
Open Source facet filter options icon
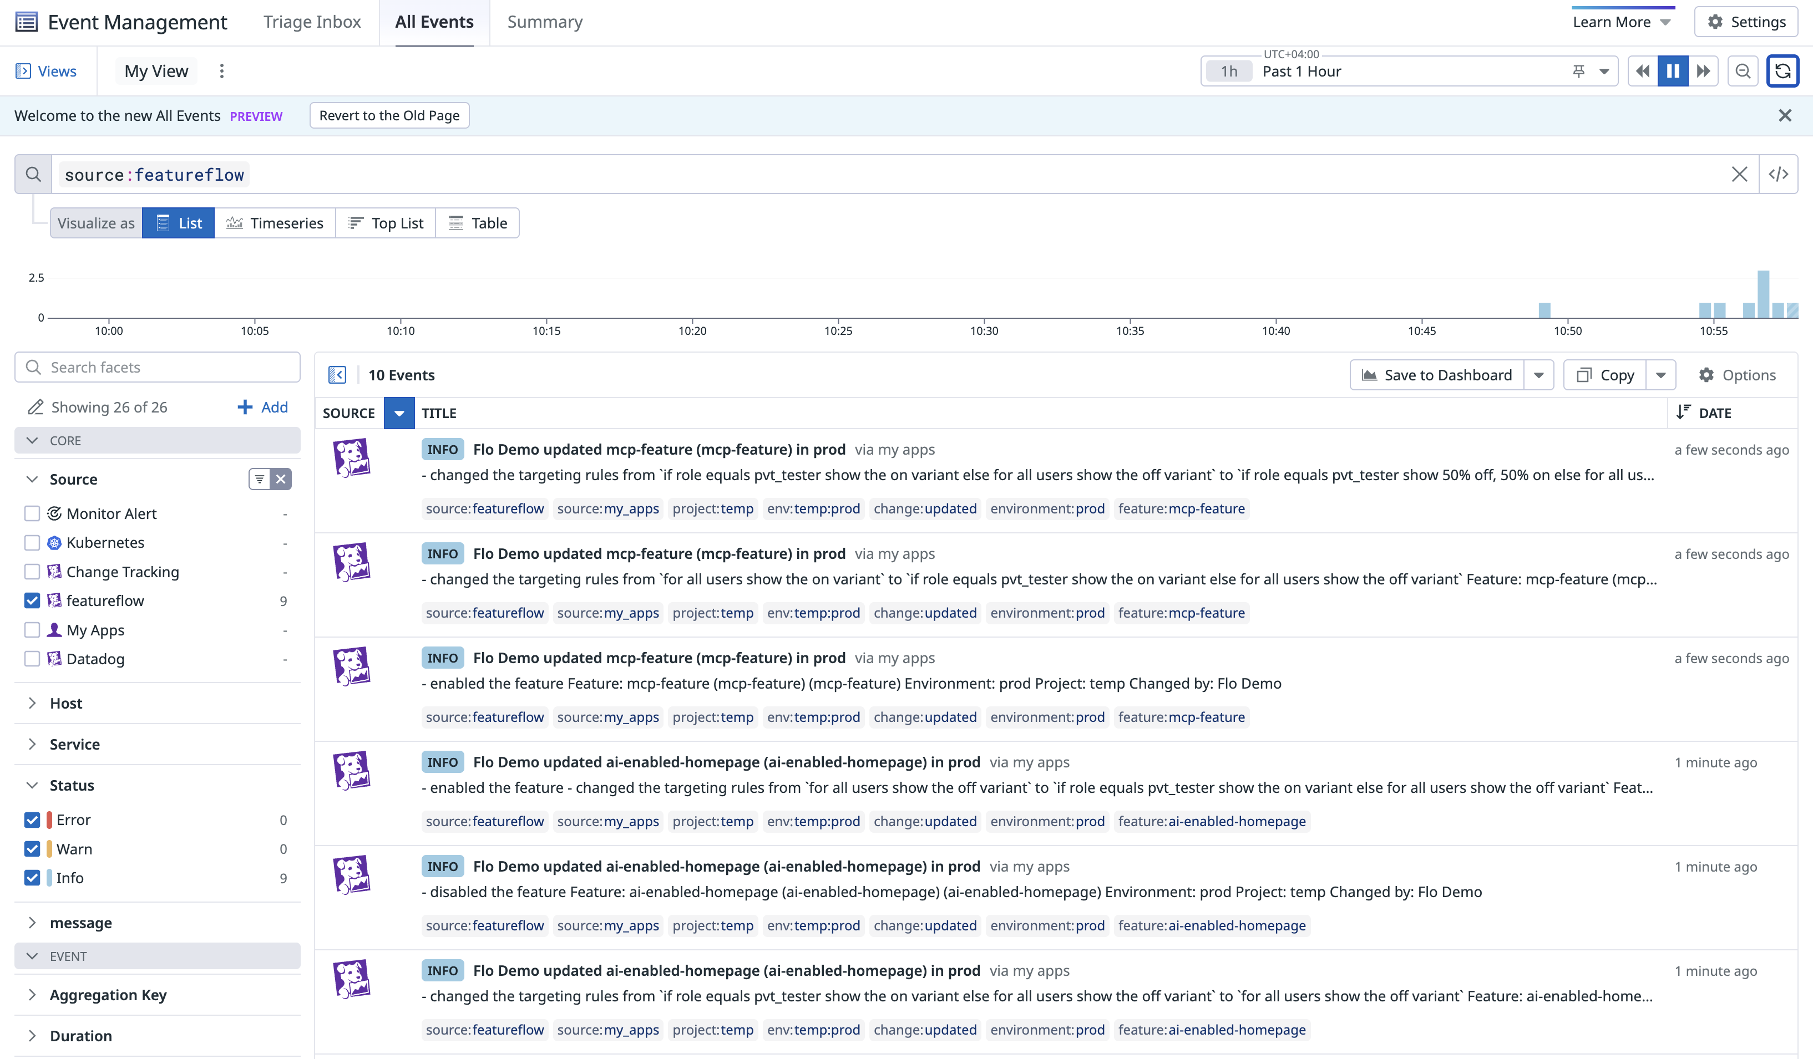(260, 479)
